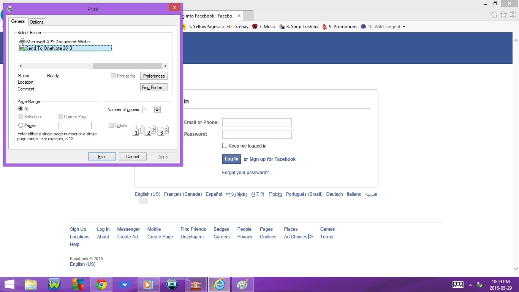Click the printer list horizontal scrollbar thumb
Screen dimensions: 519x292
coord(127,66)
